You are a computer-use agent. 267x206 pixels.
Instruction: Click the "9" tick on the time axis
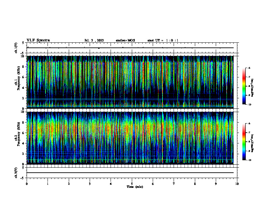216,184
